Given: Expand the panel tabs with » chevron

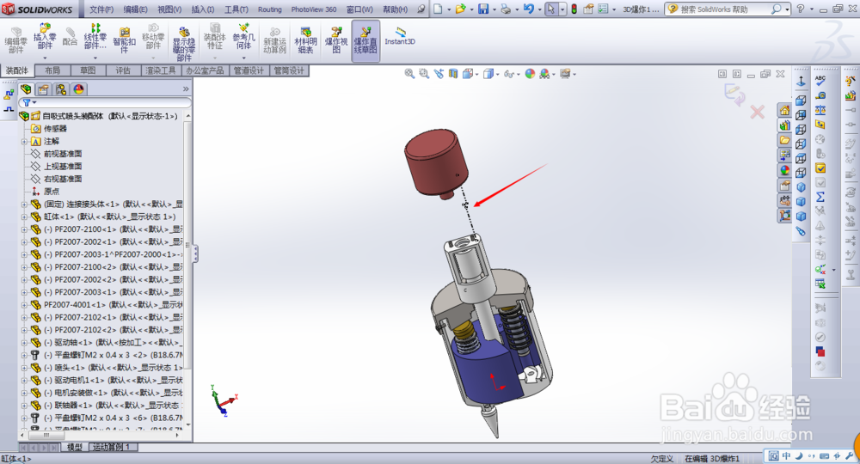Looking at the screenshot, I should (186, 89).
